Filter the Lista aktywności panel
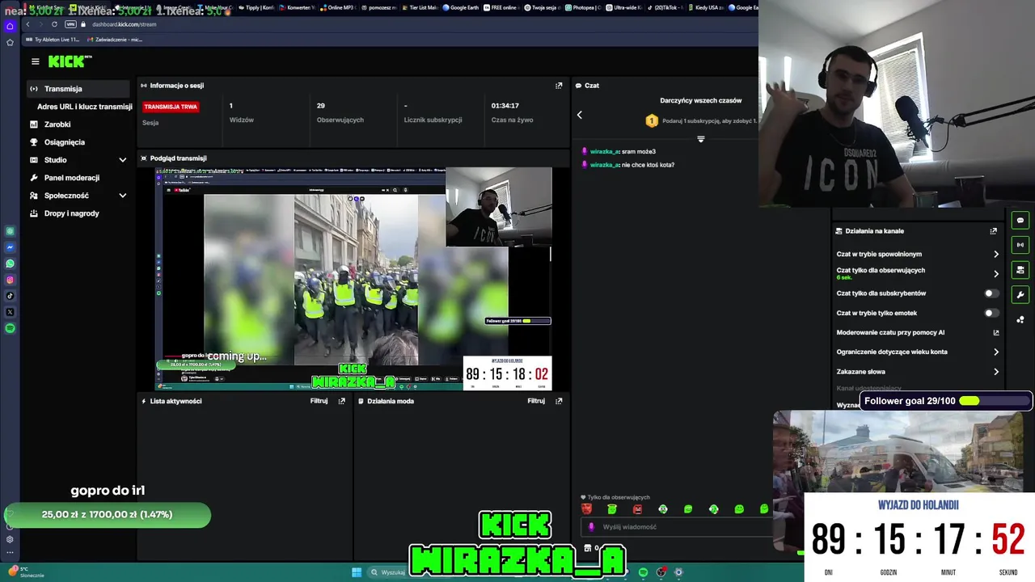 (x=319, y=401)
